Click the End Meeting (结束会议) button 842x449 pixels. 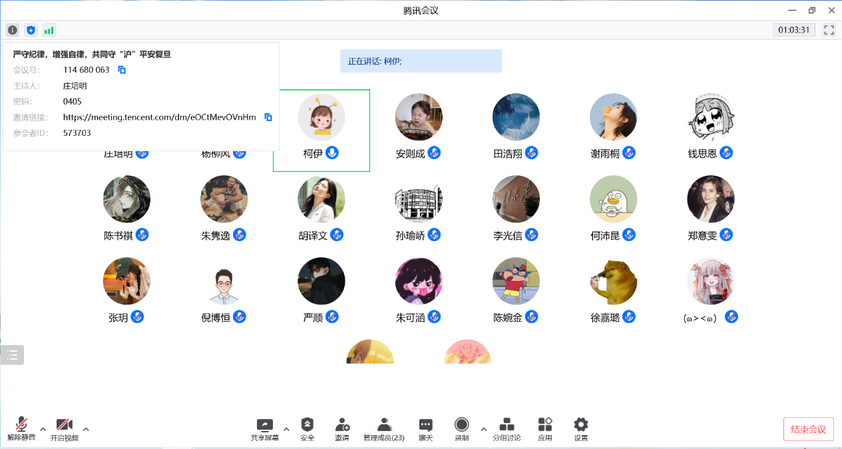(x=808, y=430)
